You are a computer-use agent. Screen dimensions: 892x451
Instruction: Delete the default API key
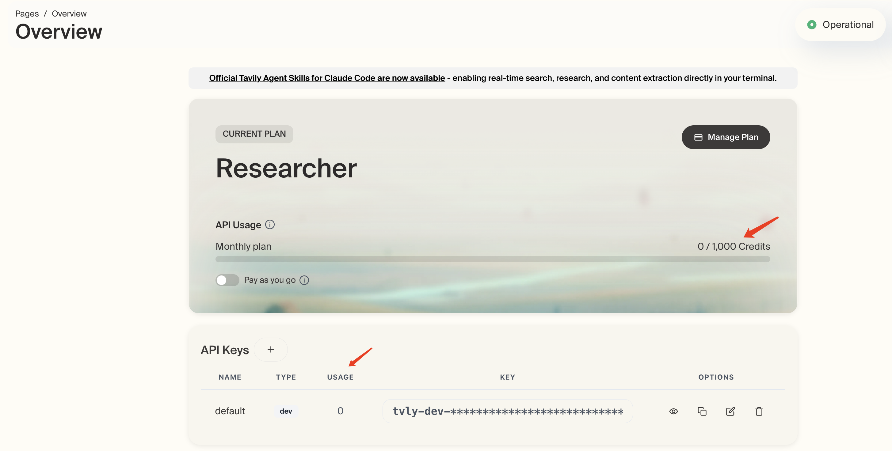pyautogui.click(x=759, y=411)
